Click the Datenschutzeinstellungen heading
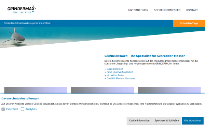Image resolution: width=205 pixels, height=128 pixels. coord(20,99)
